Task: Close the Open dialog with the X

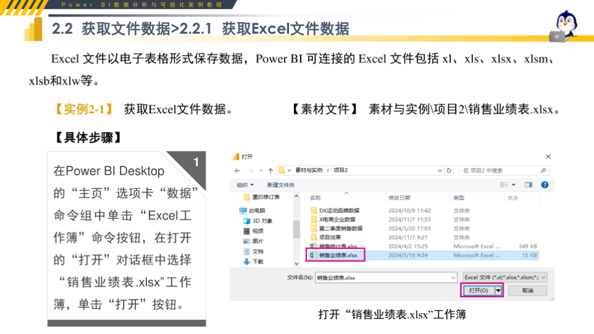Action: [548, 157]
